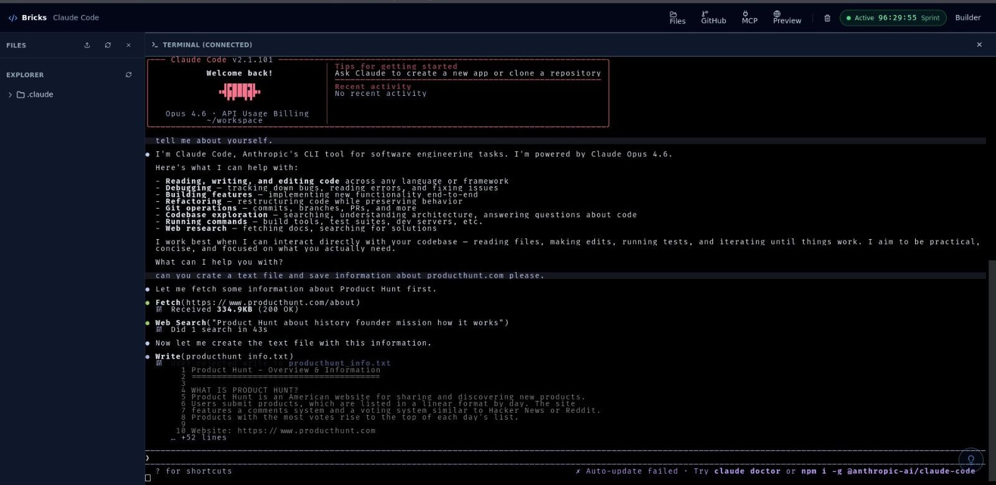Click the 'tell me about yourself' prompt line
Screen dimensions: 996x485
[214, 141]
